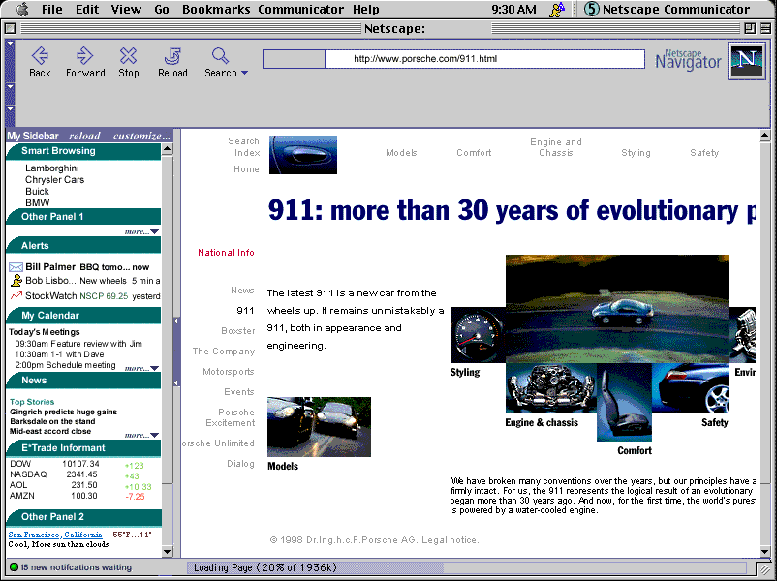Screen dimensions: 777x581
Task: Open the Buick link in sidebar
Action: (x=37, y=191)
